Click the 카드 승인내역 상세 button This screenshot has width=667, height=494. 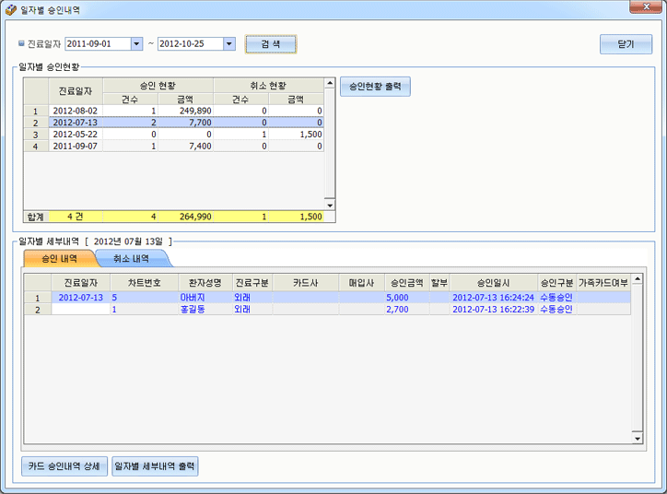point(64,466)
